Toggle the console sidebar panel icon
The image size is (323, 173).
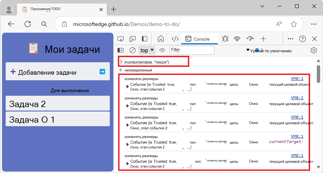click(120, 50)
